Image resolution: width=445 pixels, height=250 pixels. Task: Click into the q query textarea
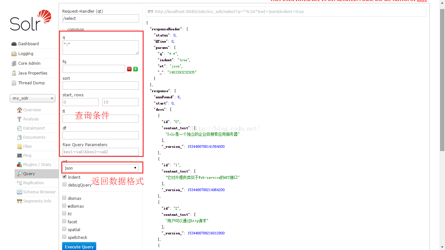(101, 48)
